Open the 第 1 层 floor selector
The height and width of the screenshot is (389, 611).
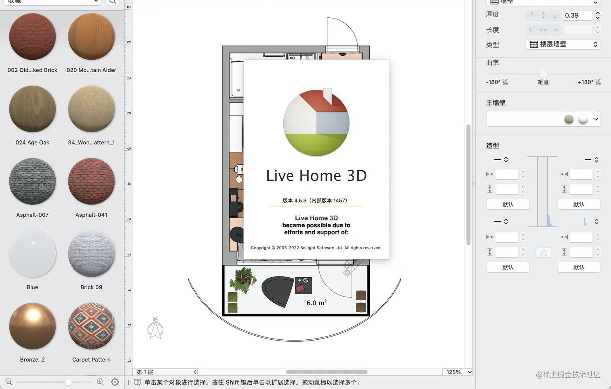[166, 372]
